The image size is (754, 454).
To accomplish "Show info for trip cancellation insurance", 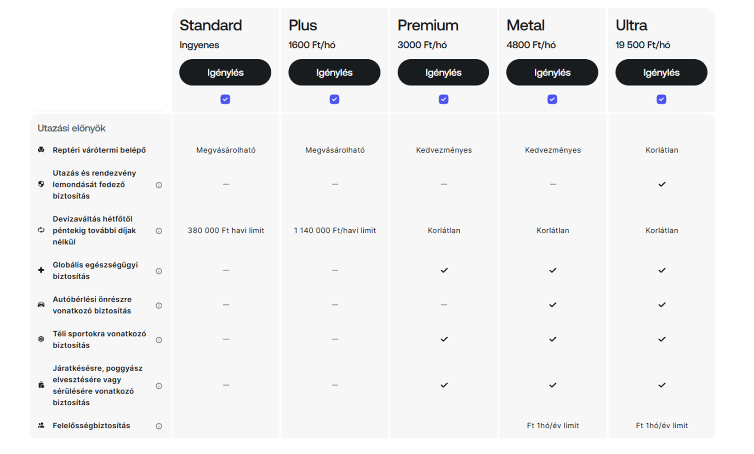I will [159, 185].
